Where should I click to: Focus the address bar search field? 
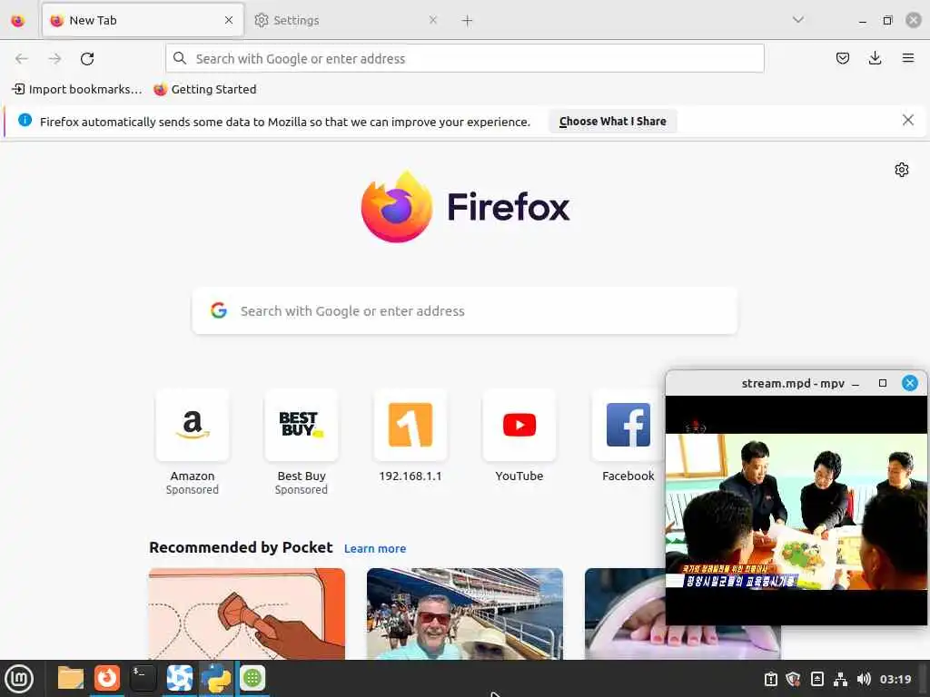point(464,59)
